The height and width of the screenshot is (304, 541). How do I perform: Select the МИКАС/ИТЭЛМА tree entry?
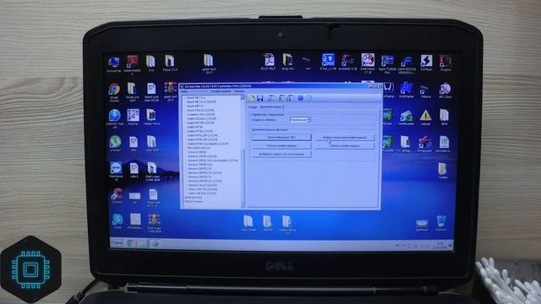[x=199, y=148]
